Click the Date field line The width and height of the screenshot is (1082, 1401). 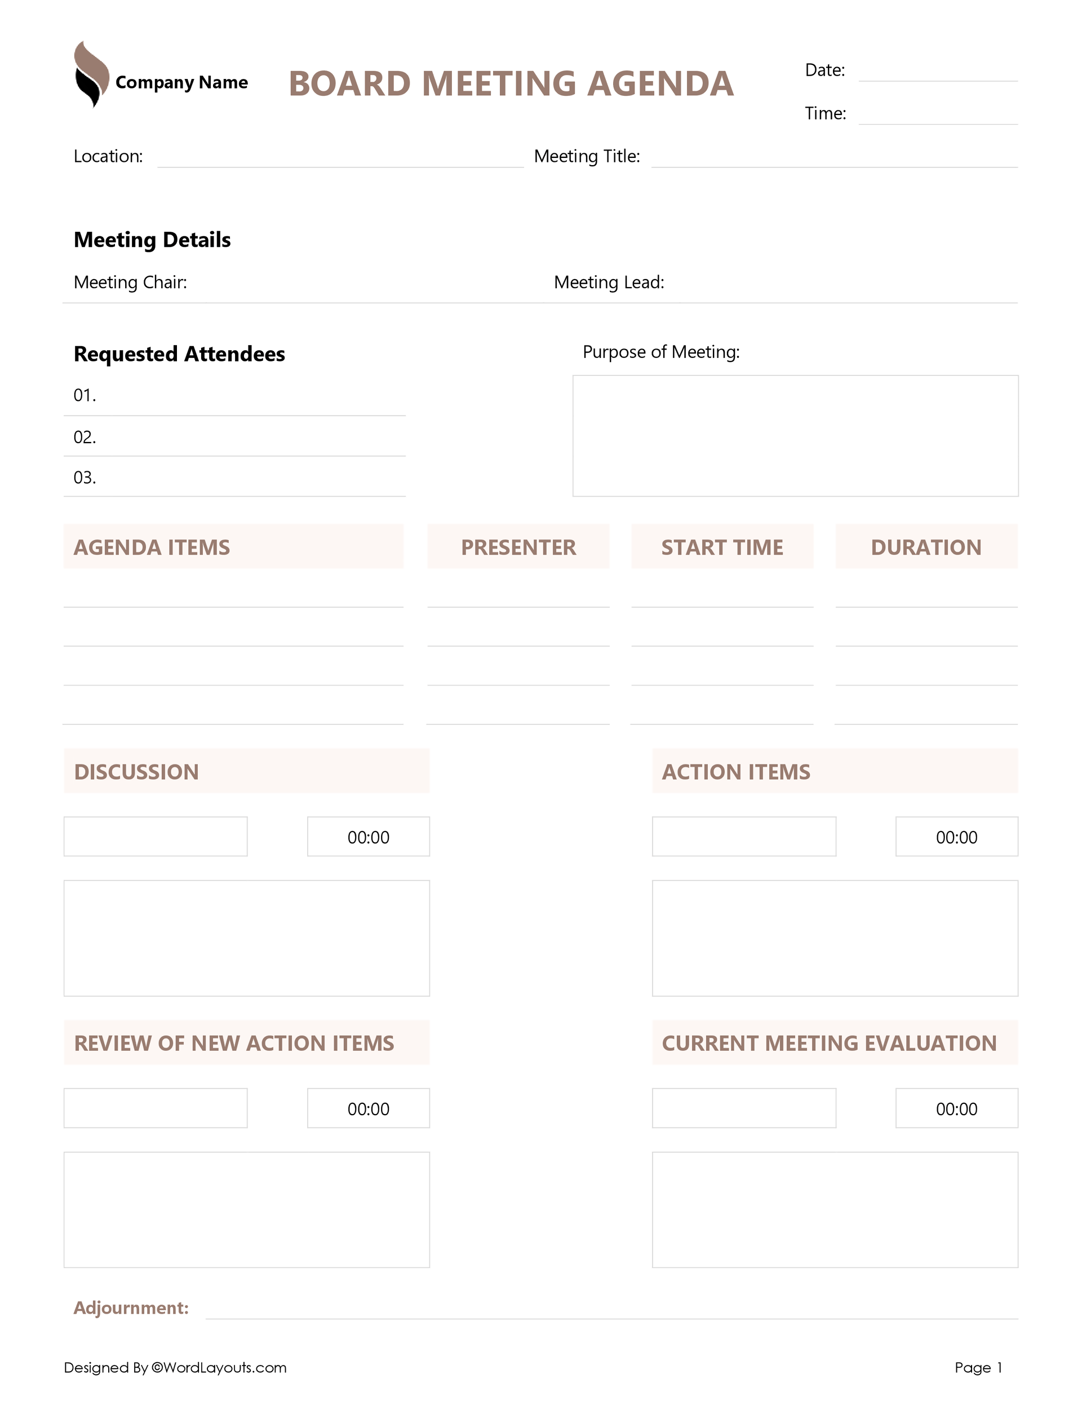tap(937, 72)
